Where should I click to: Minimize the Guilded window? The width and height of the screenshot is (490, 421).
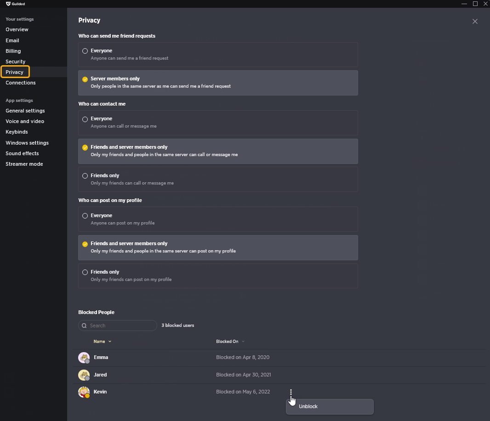464,4
